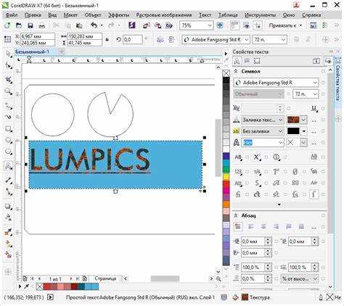Select the Ellipse tool in the toolbox
Image resolution: width=344 pixels, height=306 pixels.
coord(9,141)
